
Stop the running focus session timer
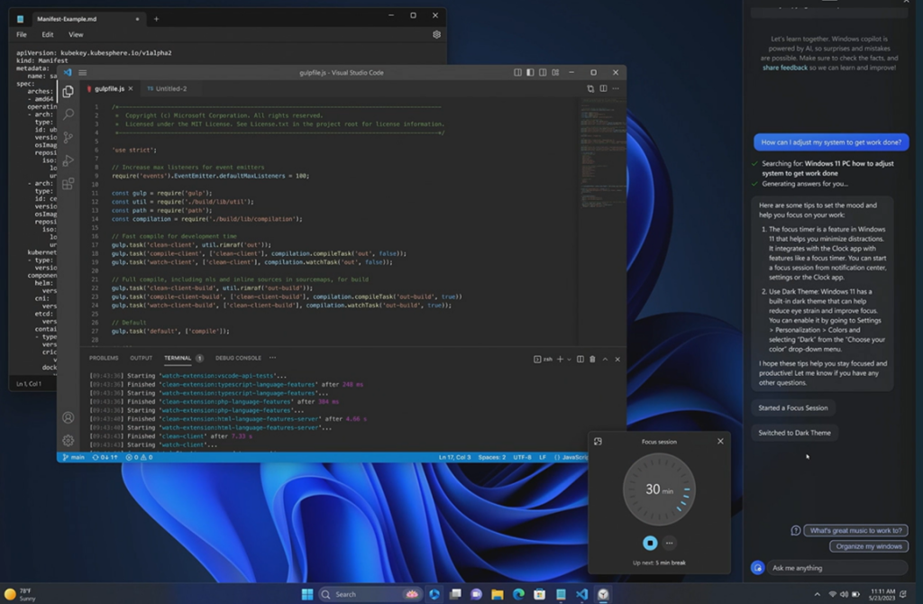(650, 543)
